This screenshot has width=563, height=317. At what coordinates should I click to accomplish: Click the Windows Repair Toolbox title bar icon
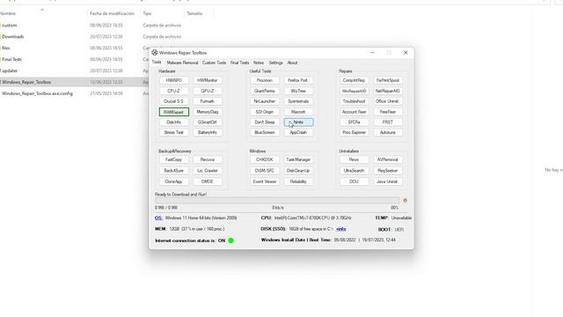(155, 53)
